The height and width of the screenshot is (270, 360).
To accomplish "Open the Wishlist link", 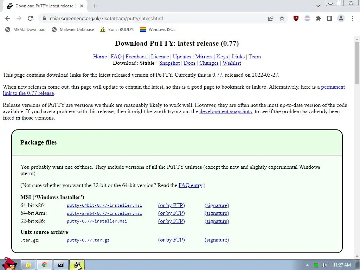I will 232,63.
